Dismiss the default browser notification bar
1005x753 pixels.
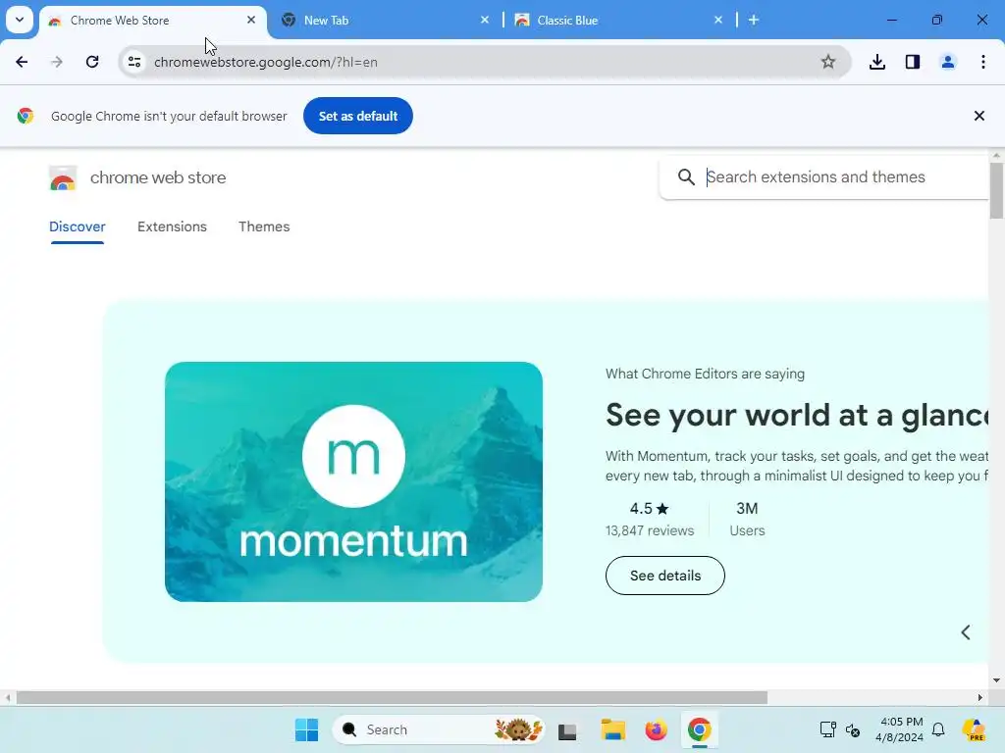pyautogui.click(x=979, y=116)
